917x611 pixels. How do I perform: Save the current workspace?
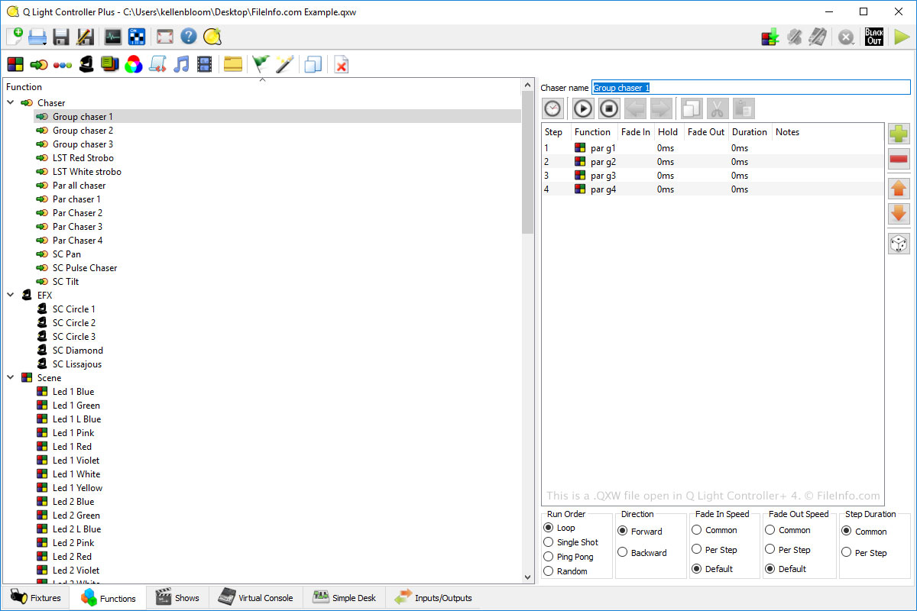(x=62, y=37)
